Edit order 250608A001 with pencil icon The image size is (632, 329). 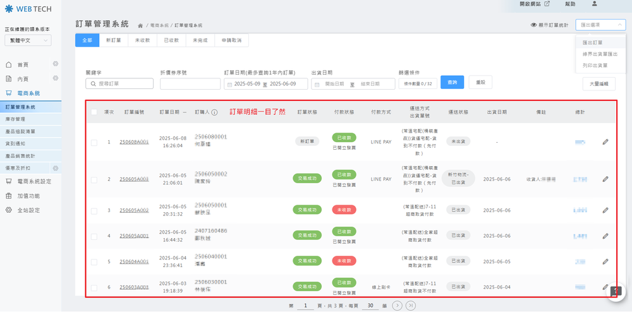pyautogui.click(x=605, y=141)
